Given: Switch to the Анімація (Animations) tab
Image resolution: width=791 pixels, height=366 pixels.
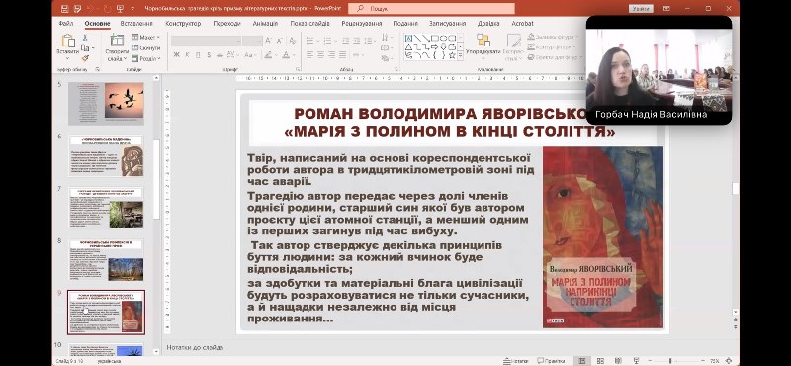Looking at the screenshot, I should [265, 23].
